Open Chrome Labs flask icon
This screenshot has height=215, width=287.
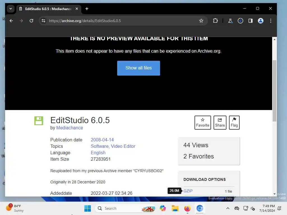pos(230,21)
